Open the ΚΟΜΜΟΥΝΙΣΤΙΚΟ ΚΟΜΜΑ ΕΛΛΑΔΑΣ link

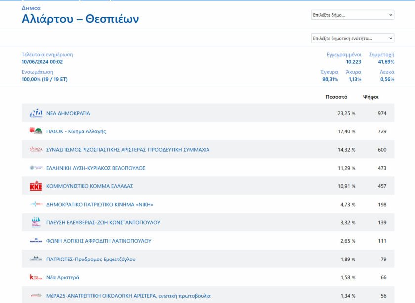pos(90,186)
